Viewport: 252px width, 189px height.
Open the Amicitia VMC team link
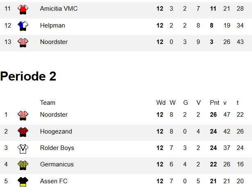tap(59, 9)
